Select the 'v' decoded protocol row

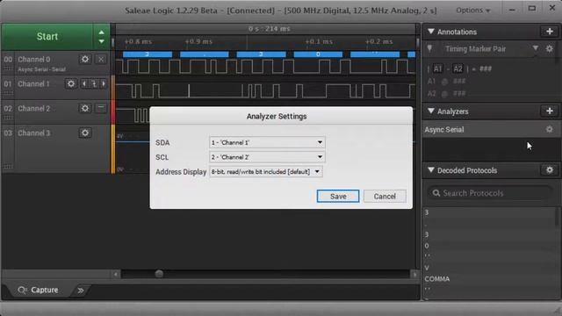489,268
